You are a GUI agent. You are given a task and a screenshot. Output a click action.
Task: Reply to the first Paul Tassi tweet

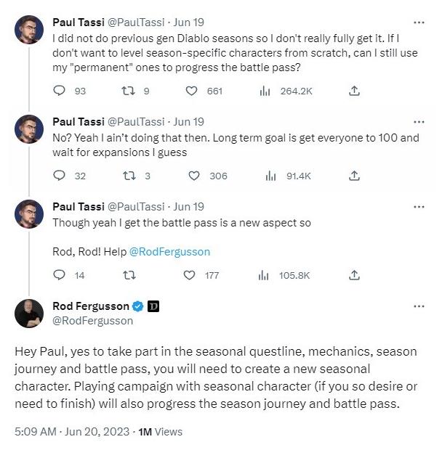tap(60, 91)
